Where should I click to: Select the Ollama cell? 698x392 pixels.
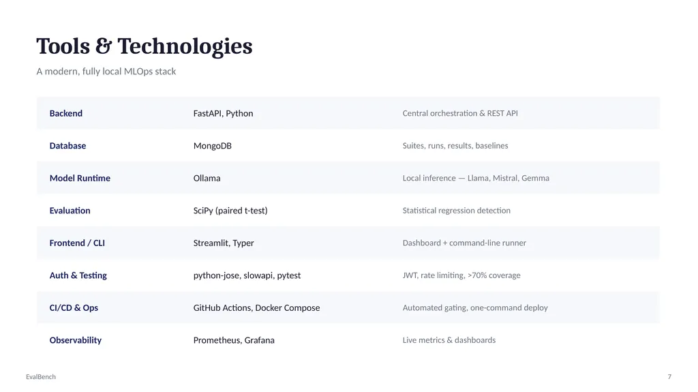[x=207, y=178]
